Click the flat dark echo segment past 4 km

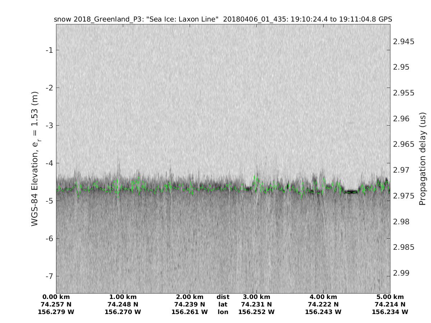tap(351, 191)
